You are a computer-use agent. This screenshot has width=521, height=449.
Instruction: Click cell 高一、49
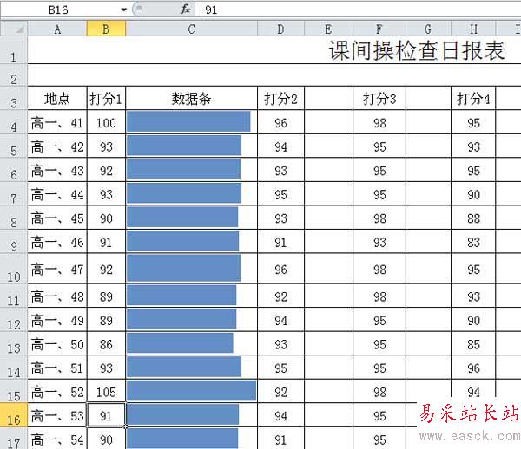(x=57, y=320)
